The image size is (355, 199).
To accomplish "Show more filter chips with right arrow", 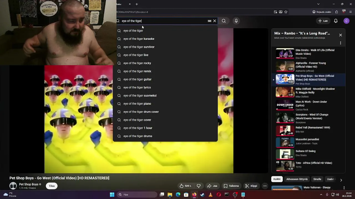I will pos(341,180).
